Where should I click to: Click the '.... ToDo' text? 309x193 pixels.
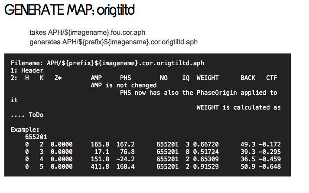[27, 115]
